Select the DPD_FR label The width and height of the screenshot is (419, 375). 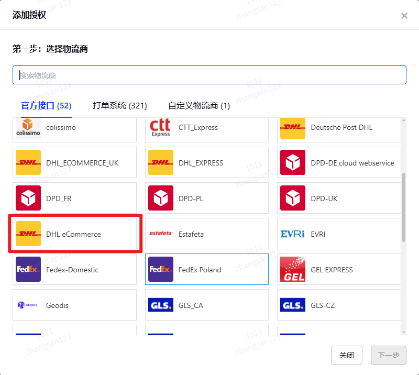[x=59, y=198]
